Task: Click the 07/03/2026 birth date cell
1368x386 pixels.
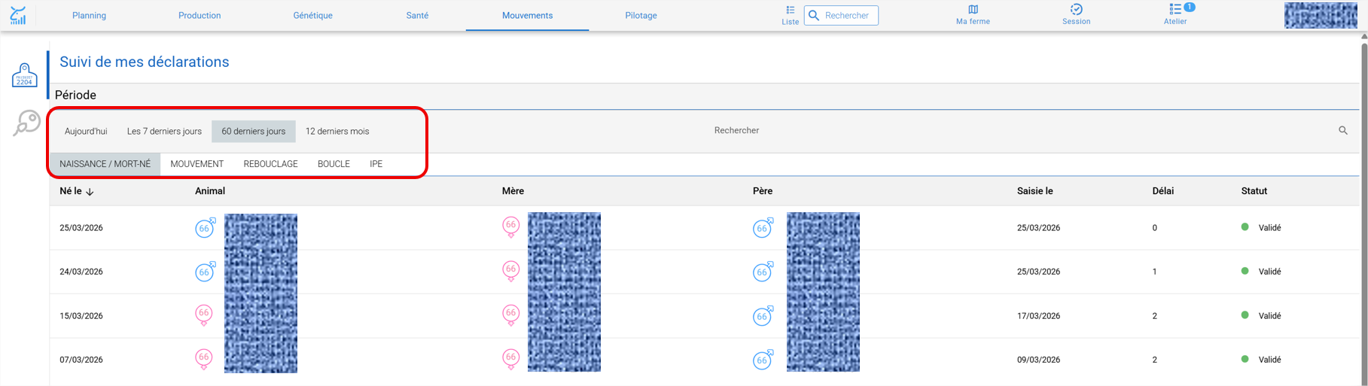Action: 81,360
